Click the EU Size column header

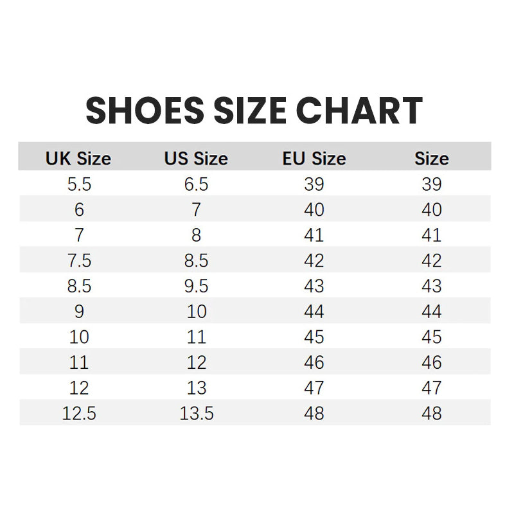314,159
